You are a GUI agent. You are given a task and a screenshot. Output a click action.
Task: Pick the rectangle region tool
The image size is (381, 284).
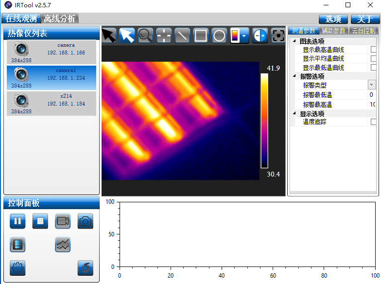click(201, 35)
